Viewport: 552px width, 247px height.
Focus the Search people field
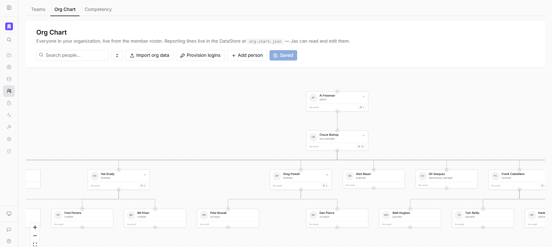[73, 55]
